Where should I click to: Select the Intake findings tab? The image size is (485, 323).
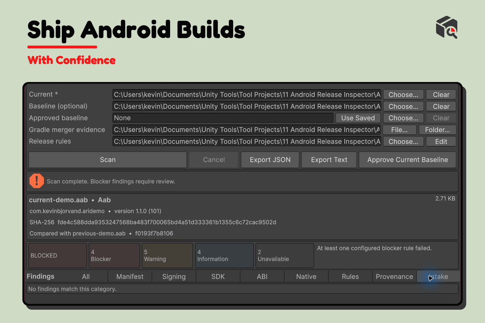(x=438, y=277)
